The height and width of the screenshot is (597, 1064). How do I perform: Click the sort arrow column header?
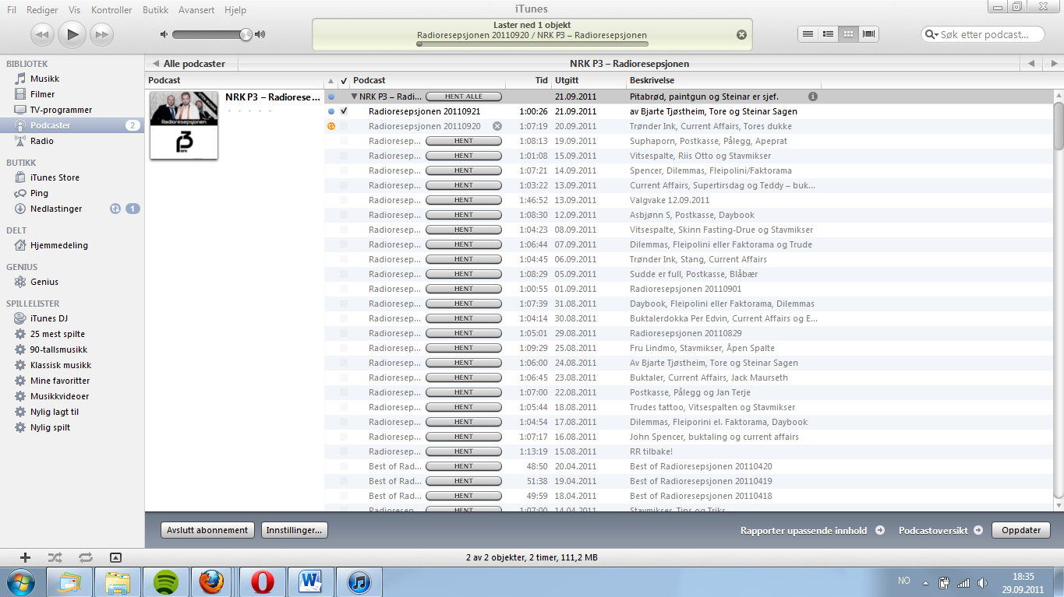click(x=331, y=80)
